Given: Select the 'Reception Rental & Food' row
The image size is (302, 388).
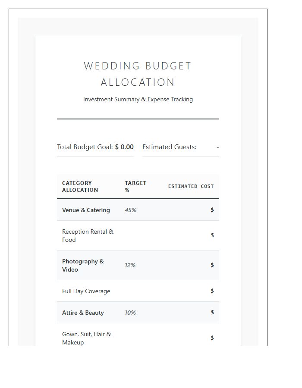Looking at the screenshot, I should pyautogui.click(x=138, y=235).
